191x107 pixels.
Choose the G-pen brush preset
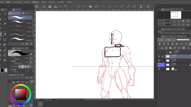pos(20,18)
